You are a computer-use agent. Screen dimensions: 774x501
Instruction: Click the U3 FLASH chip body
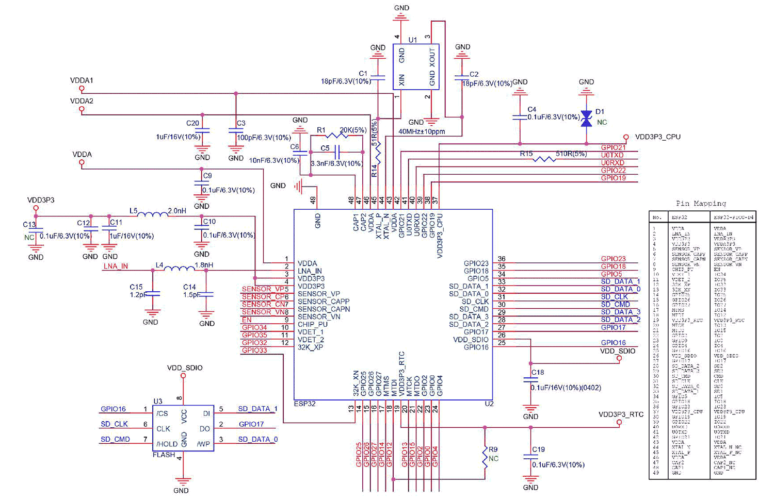183,428
